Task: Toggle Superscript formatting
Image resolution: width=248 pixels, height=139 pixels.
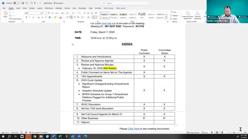Action: [46, 17]
